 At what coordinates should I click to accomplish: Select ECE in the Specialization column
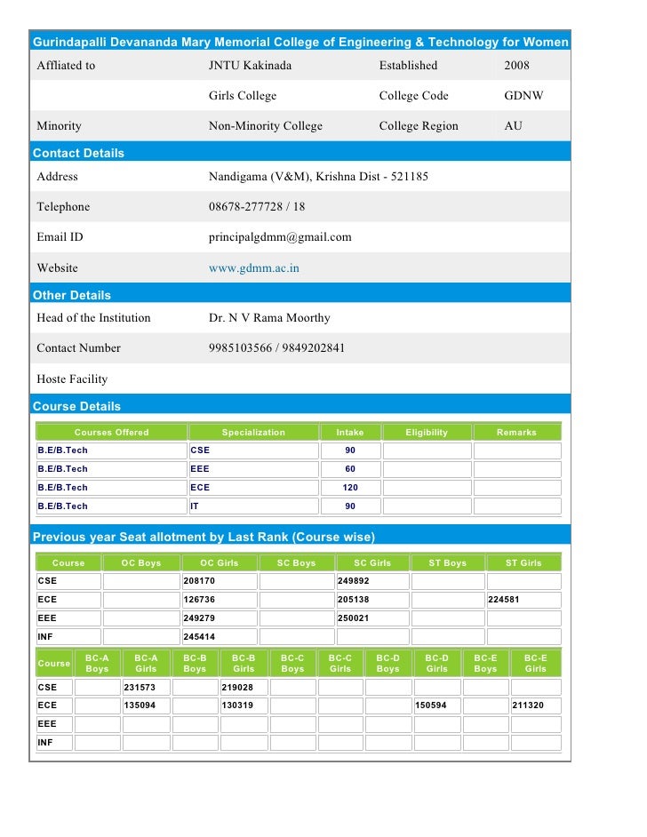200,488
